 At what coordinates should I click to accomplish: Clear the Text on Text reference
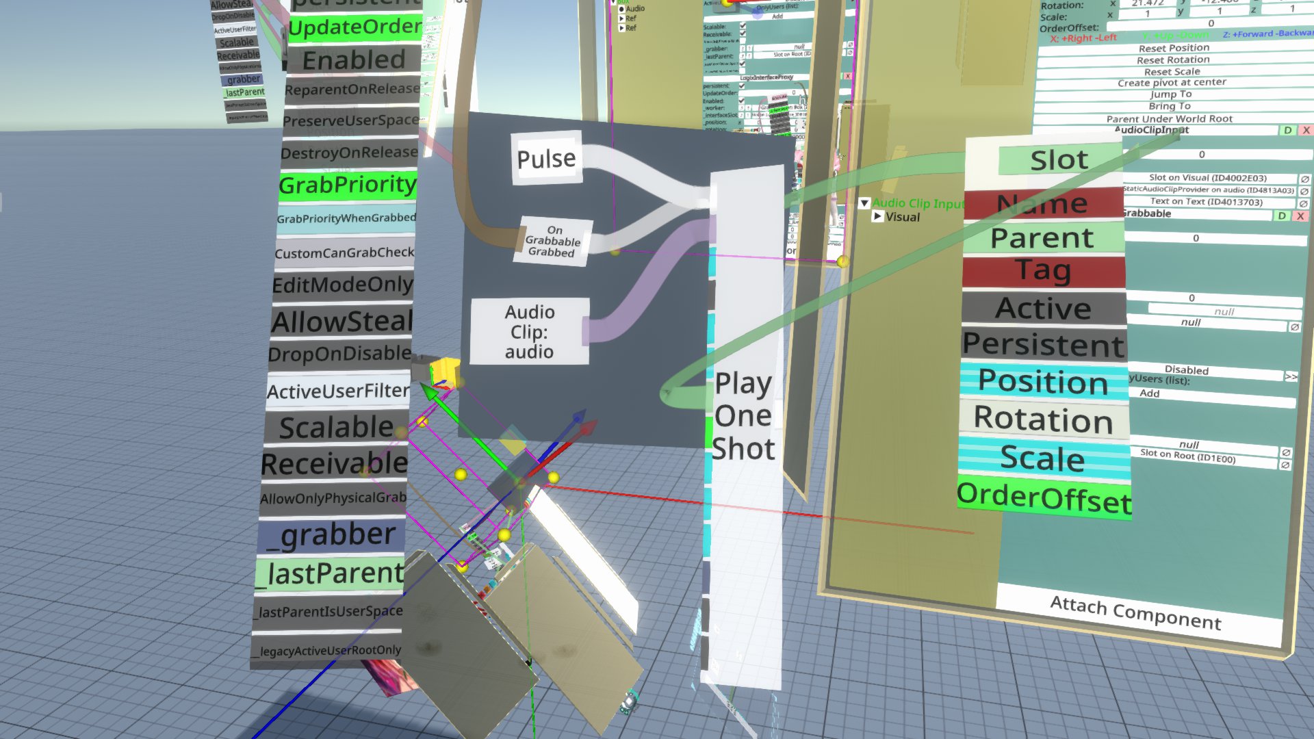point(1303,204)
